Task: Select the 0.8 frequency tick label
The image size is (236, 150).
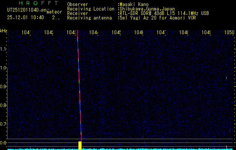Action: pyautogui.click(x=3, y=105)
